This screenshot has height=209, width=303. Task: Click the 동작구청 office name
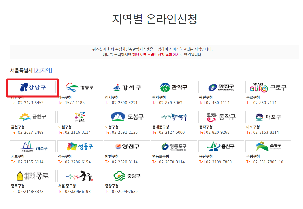206,127
